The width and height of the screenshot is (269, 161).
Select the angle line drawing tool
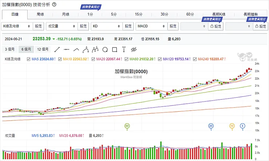pos(76,50)
